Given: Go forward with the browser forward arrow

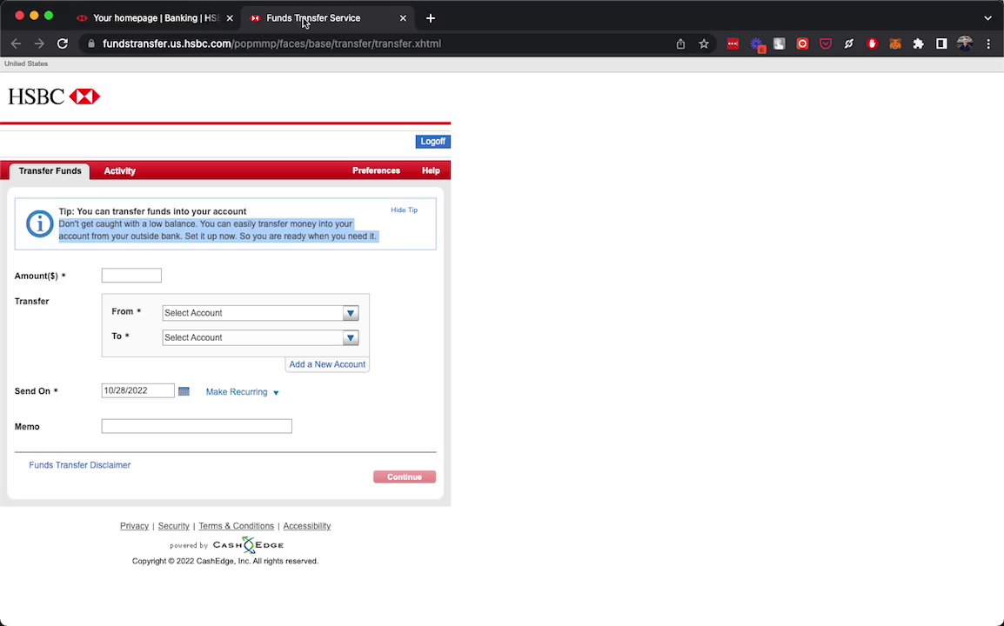Looking at the screenshot, I should tap(39, 43).
